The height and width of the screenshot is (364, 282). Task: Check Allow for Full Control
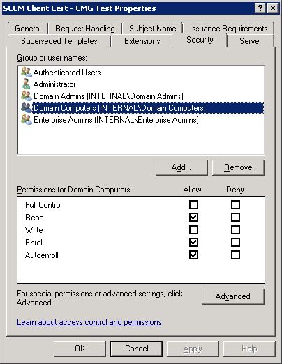(x=193, y=205)
